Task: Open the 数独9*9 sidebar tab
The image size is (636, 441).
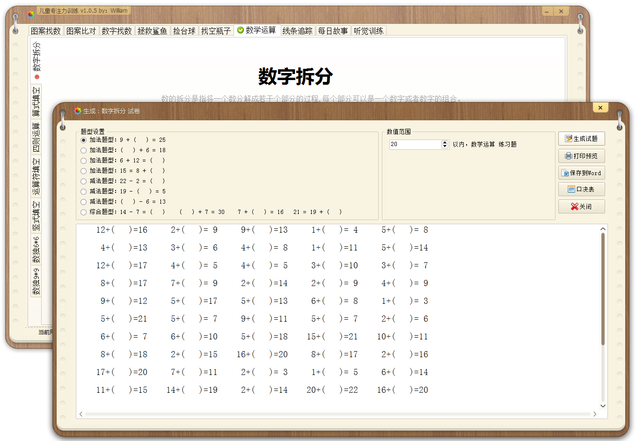Action: coord(37,281)
